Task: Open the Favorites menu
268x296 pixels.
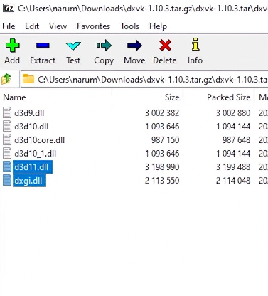Action: [93, 26]
